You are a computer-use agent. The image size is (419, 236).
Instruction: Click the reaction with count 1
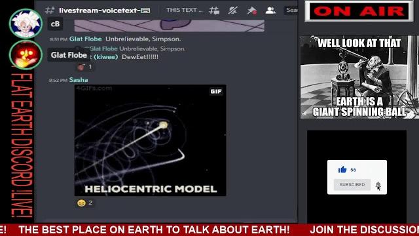(x=84, y=67)
